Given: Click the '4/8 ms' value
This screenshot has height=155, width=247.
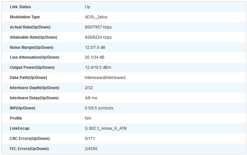Looking at the screenshot, I should coord(91,98).
